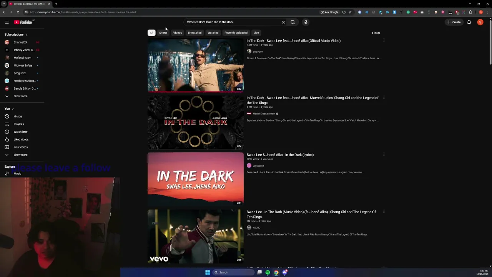The image size is (492, 277).
Task: Open Spotify from the taskbar
Action: (268, 272)
